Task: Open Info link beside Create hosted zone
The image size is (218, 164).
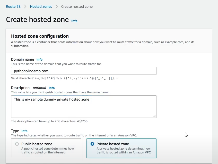Action: pos(74,21)
